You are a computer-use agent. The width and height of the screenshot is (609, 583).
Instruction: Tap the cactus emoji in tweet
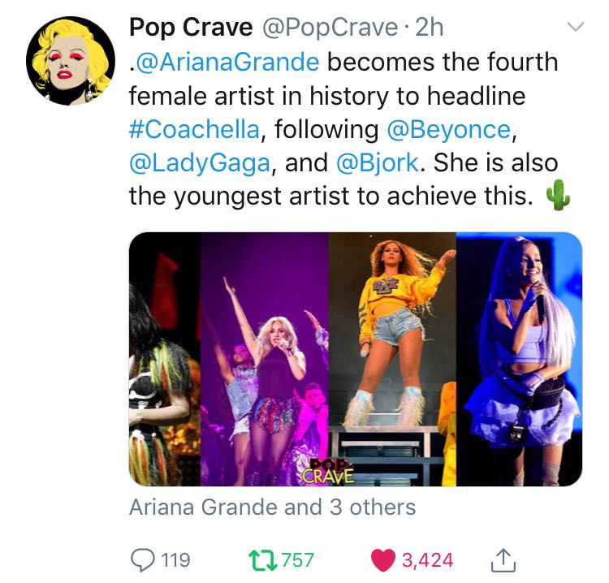pyautogui.click(x=558, y=196)
